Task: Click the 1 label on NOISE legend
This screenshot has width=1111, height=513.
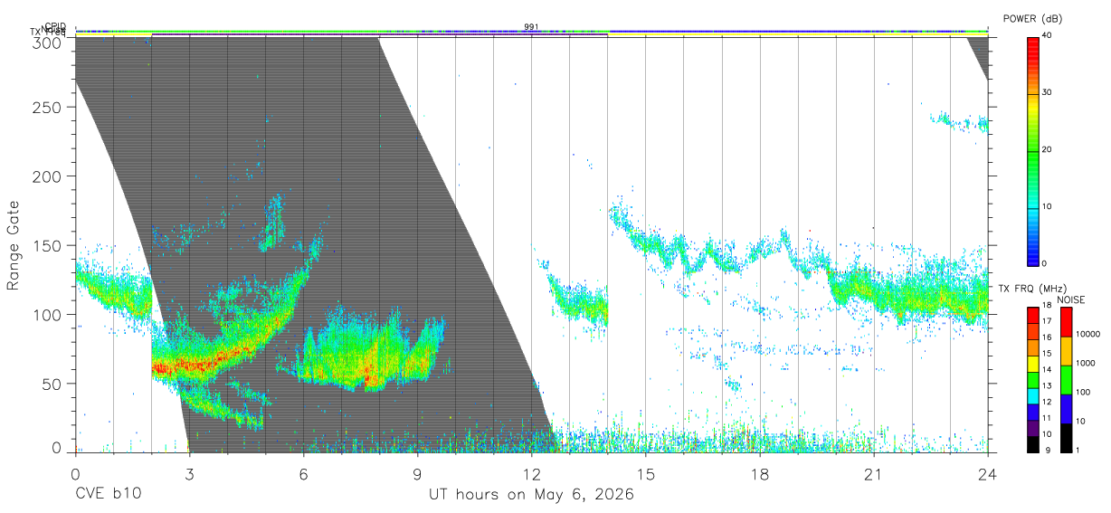Action: 1078,450
